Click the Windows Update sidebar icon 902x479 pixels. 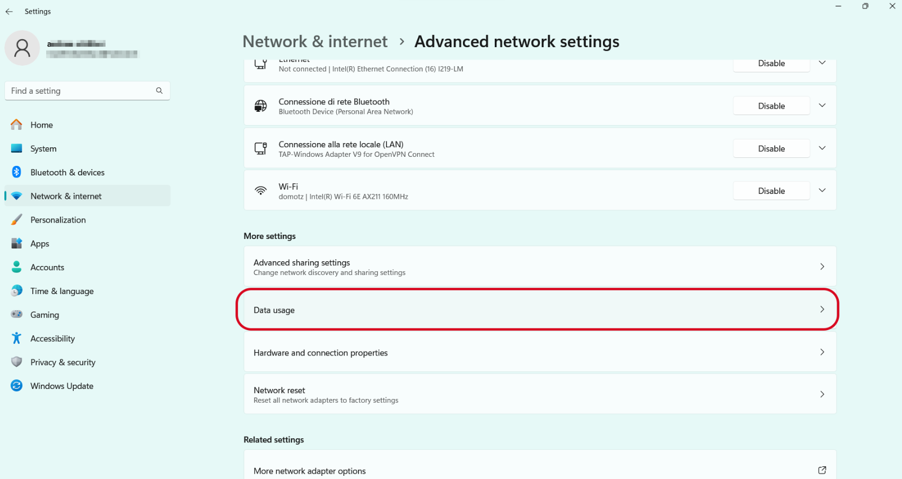pos(16,386)
